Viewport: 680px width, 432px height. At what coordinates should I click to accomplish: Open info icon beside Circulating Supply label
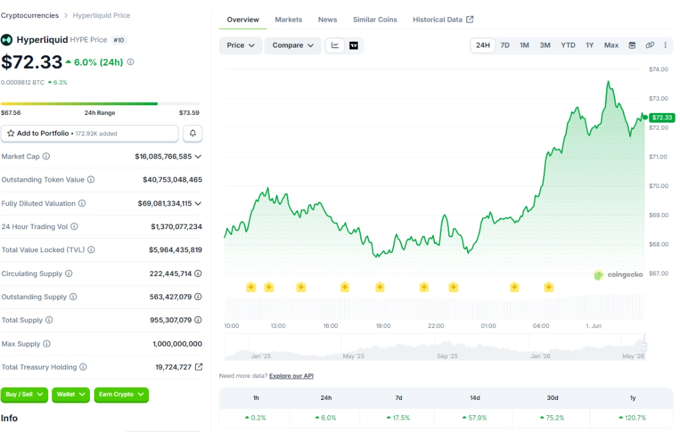[x=69, y=273]
